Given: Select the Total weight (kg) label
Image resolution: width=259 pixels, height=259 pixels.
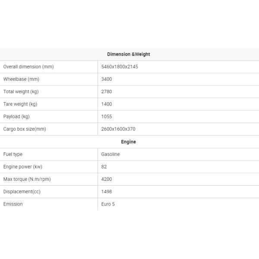Looking at the screenshot, I should [21, 92].
